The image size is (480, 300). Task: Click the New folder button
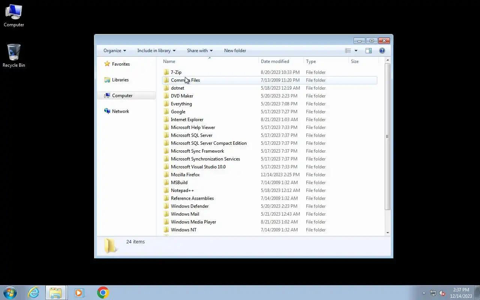[235, 51]
